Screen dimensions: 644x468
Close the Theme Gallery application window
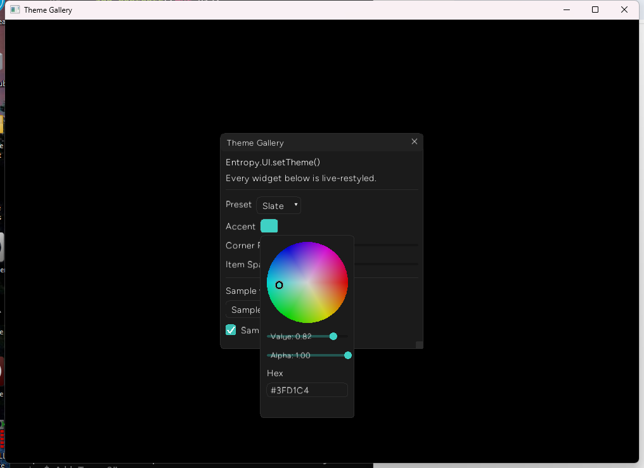[x=624, y=9]
